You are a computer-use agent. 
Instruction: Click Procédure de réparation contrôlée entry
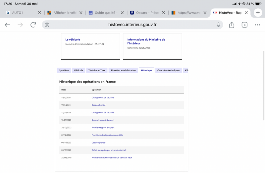point(107,135)
